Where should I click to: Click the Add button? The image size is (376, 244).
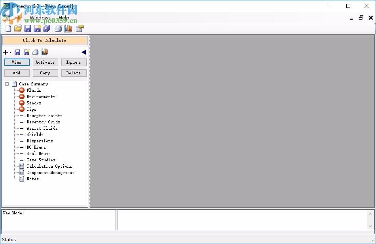(17, 73)
